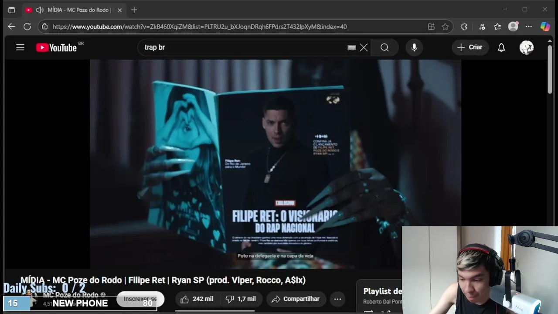The width and height of the screenshot is (558, 314).
Task: Open the YouTube guide hamburger menu
Action: (20, 47)
